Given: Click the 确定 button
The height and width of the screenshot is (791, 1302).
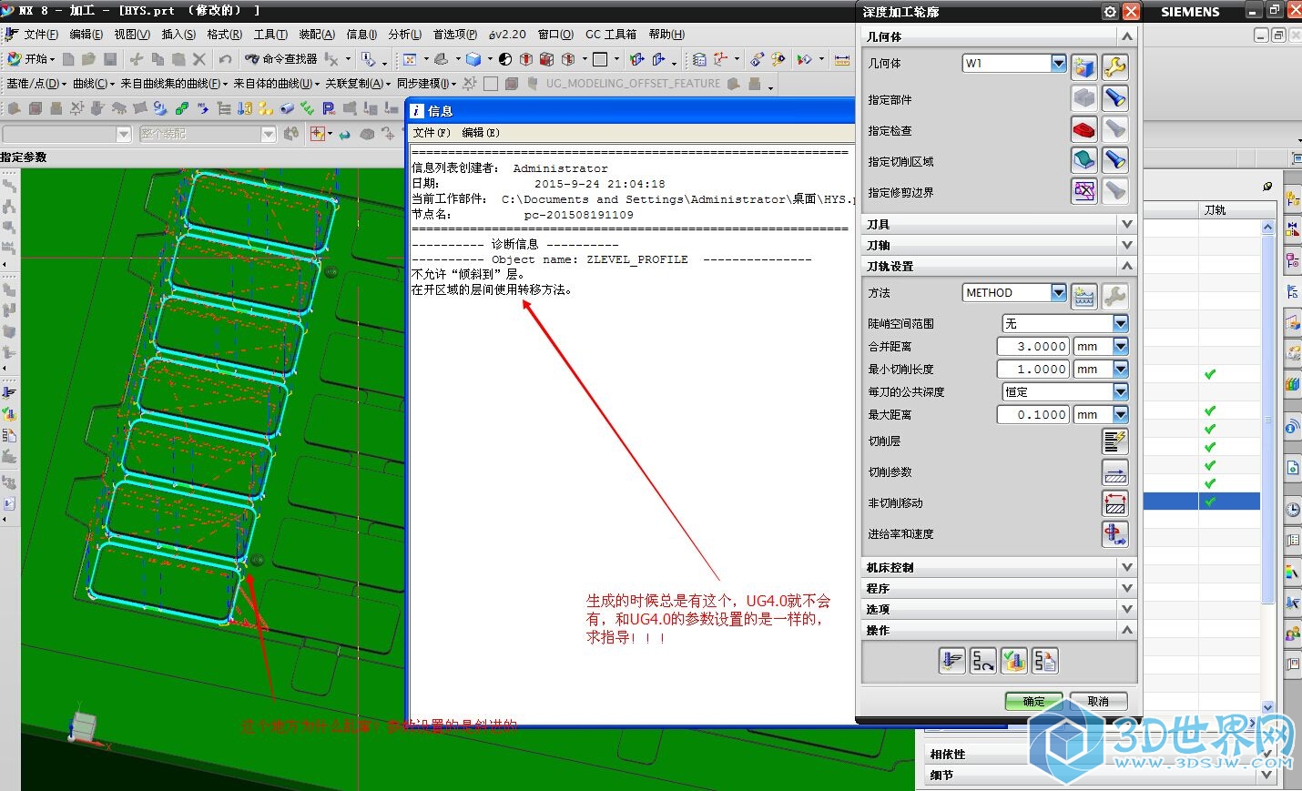Looking at the screenshot, I should 1033,701.
